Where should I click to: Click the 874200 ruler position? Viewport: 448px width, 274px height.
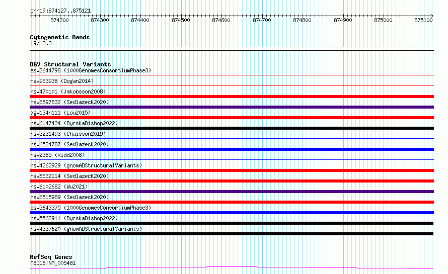coord(59,20)
